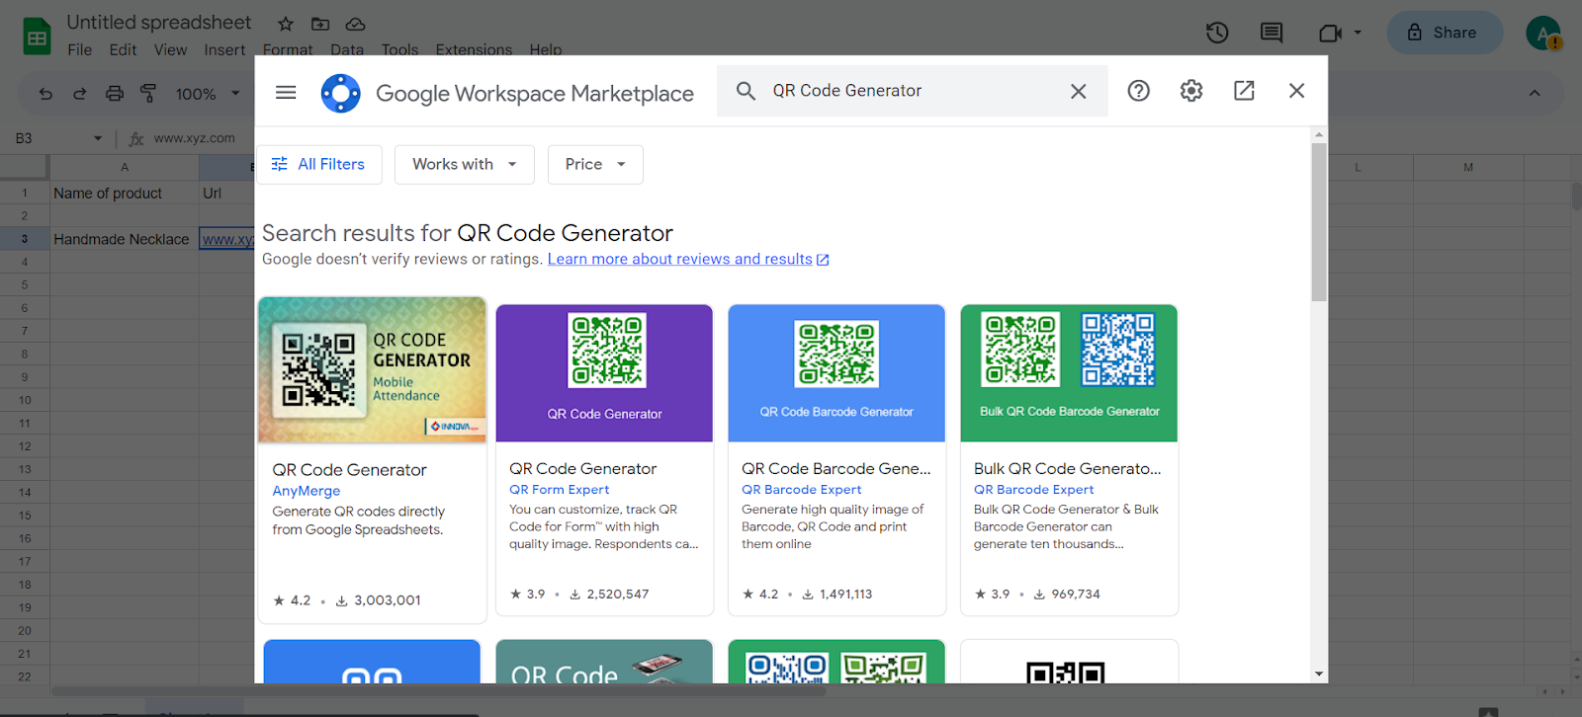
Task: Open the View menu
Action: pos(170,49)
